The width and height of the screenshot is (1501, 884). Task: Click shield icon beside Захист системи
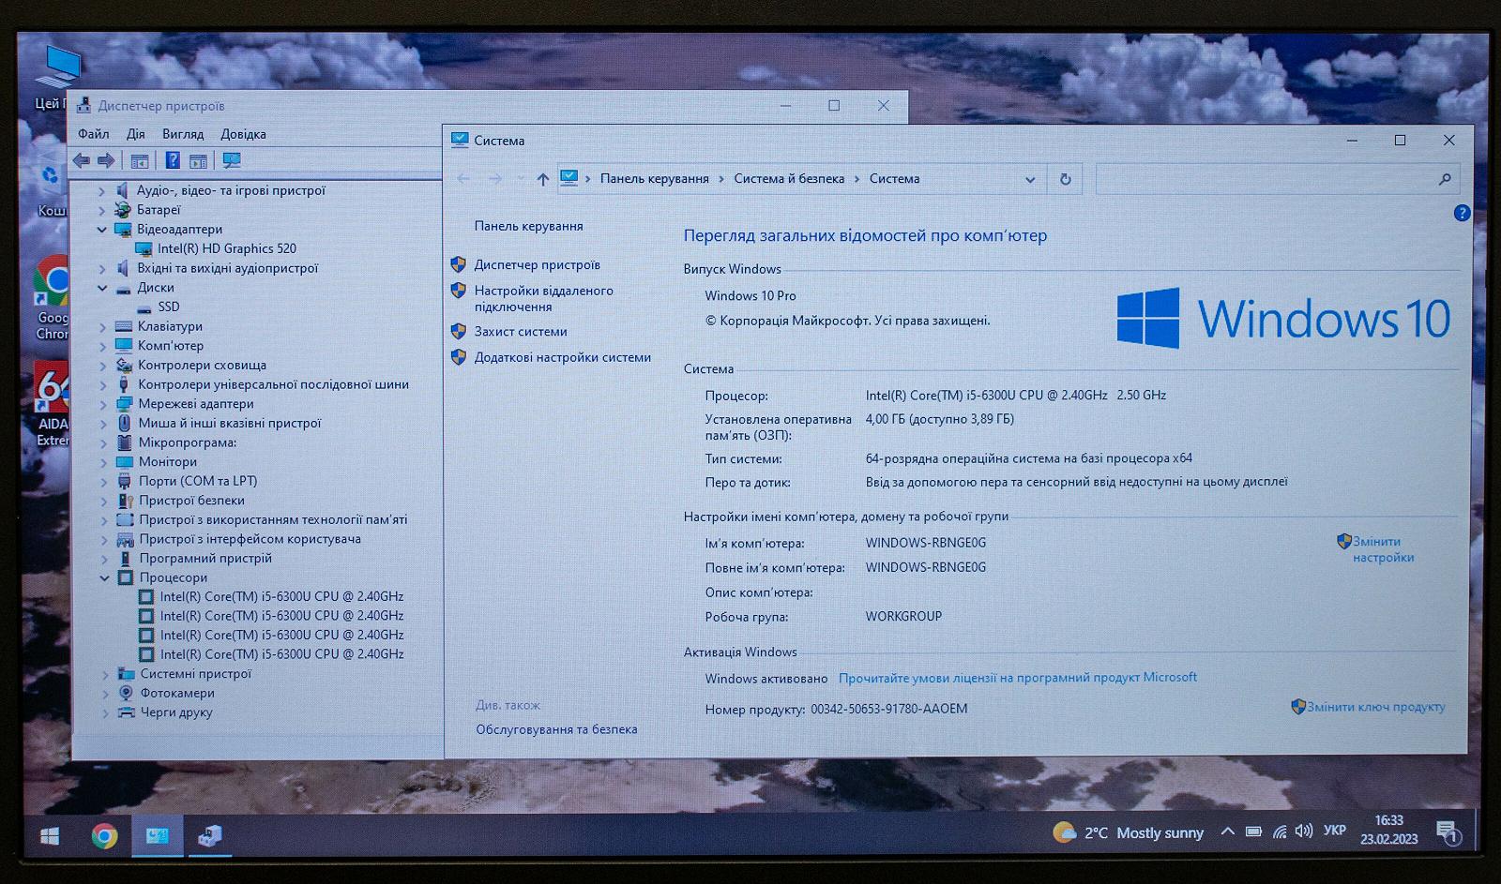click(x=459, y=331)
